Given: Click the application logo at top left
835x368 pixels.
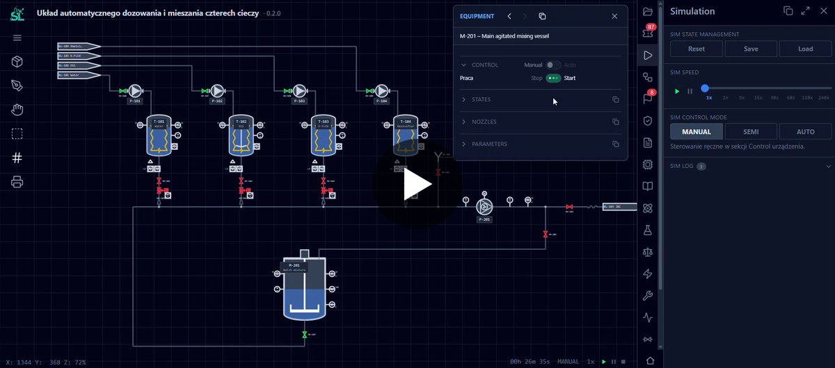Looking at the screenshot, I should tap(17, 12).
